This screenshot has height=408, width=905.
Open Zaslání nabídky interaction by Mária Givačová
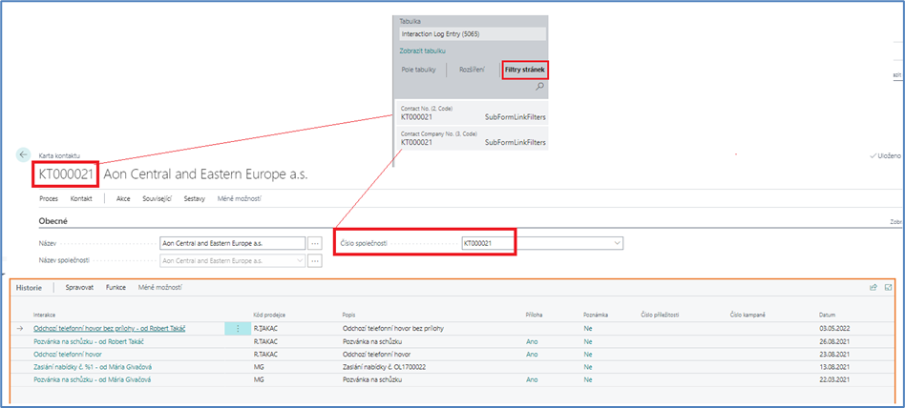click(93, 366)
